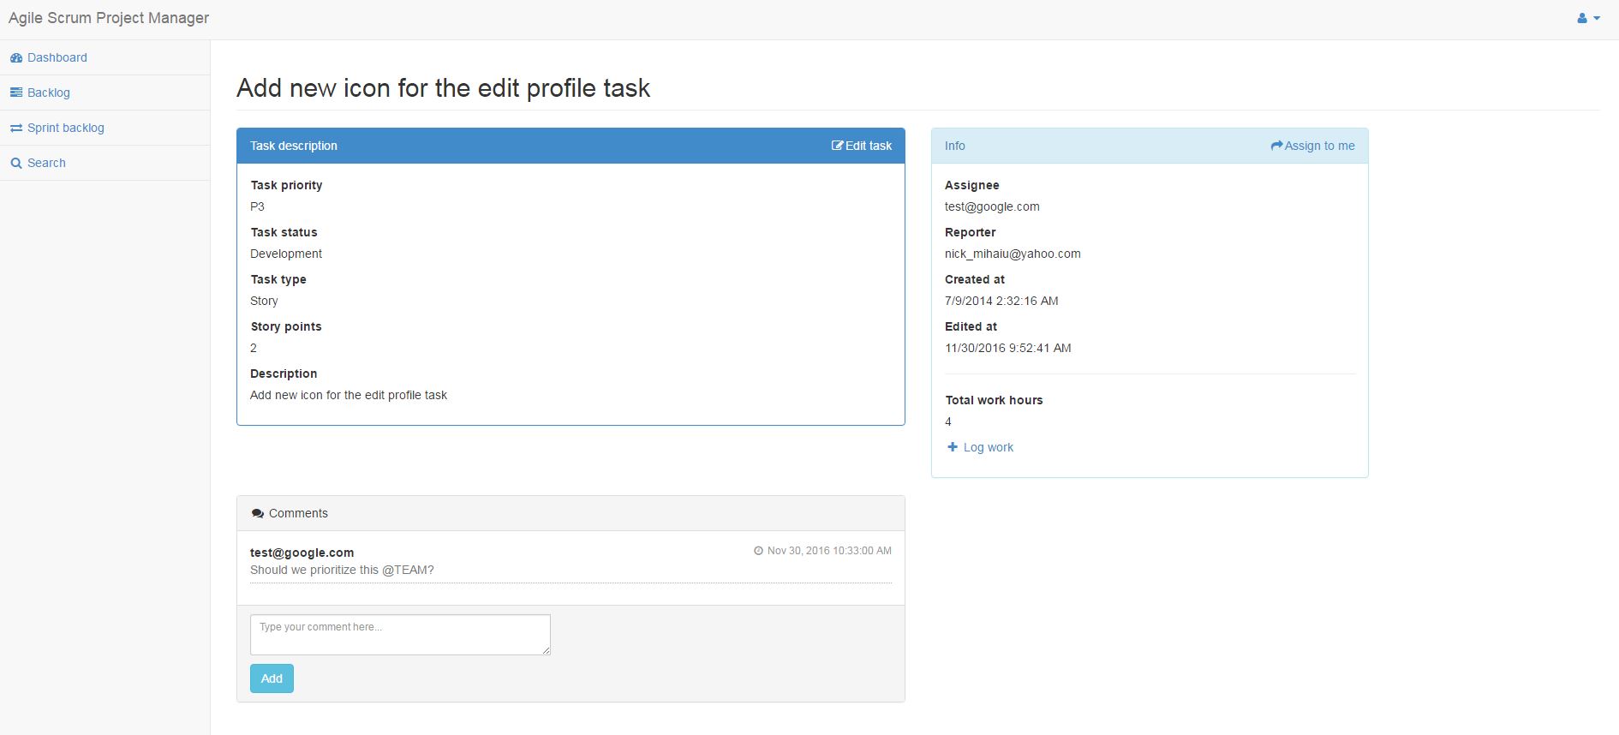The width and height of the screenshot is (1619, 735).
Task: Click the Search magnifier icon in sidebar
Action: [16, 163]
